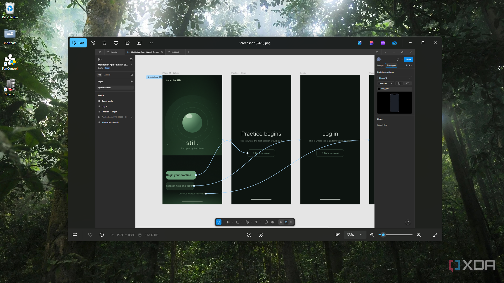Click the full screen expand arrow icon
The image size is (504, 283).
point(435,235)
